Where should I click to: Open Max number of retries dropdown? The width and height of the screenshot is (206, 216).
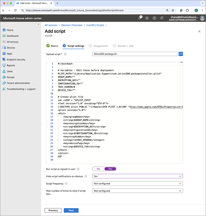click(138, 191)
